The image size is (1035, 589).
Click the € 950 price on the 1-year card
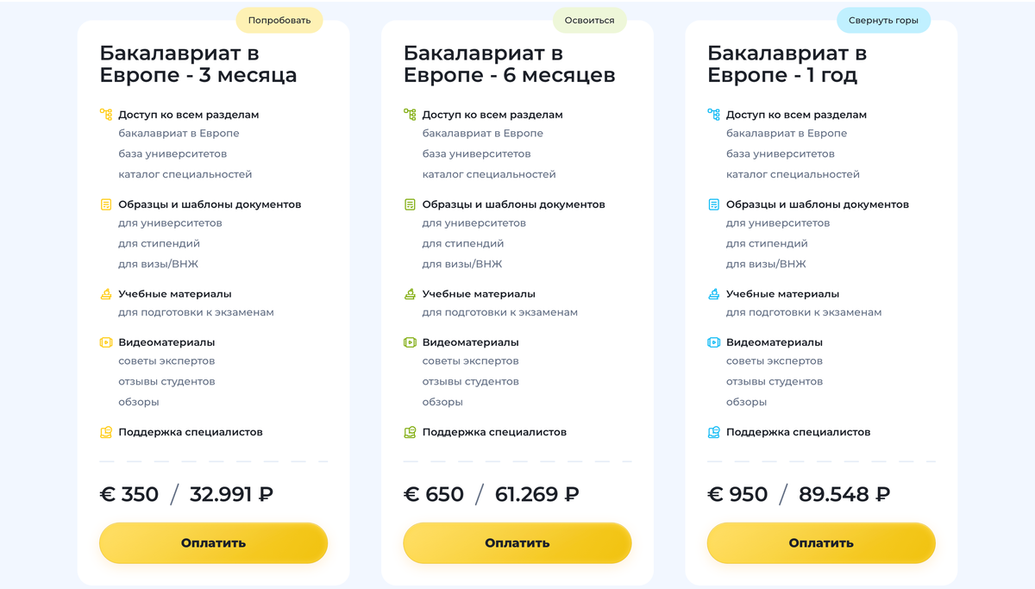[x=737, y=494]
